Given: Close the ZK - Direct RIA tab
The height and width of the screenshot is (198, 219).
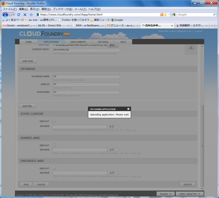Looking at the screenshot, I should tap(69, 26).
